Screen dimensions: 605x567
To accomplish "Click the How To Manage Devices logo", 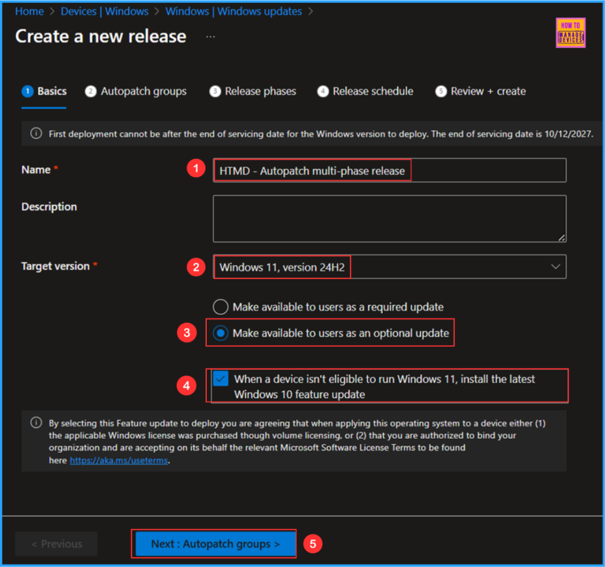I will click(570, 33).
